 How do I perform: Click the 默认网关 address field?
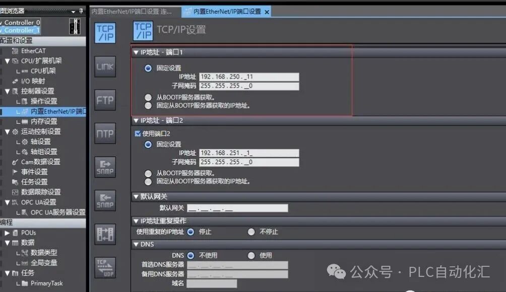(x=237, y=208)
